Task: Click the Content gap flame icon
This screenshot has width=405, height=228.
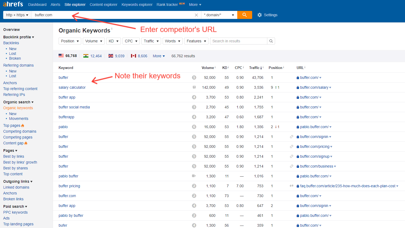Action: [x=26, y=143]
